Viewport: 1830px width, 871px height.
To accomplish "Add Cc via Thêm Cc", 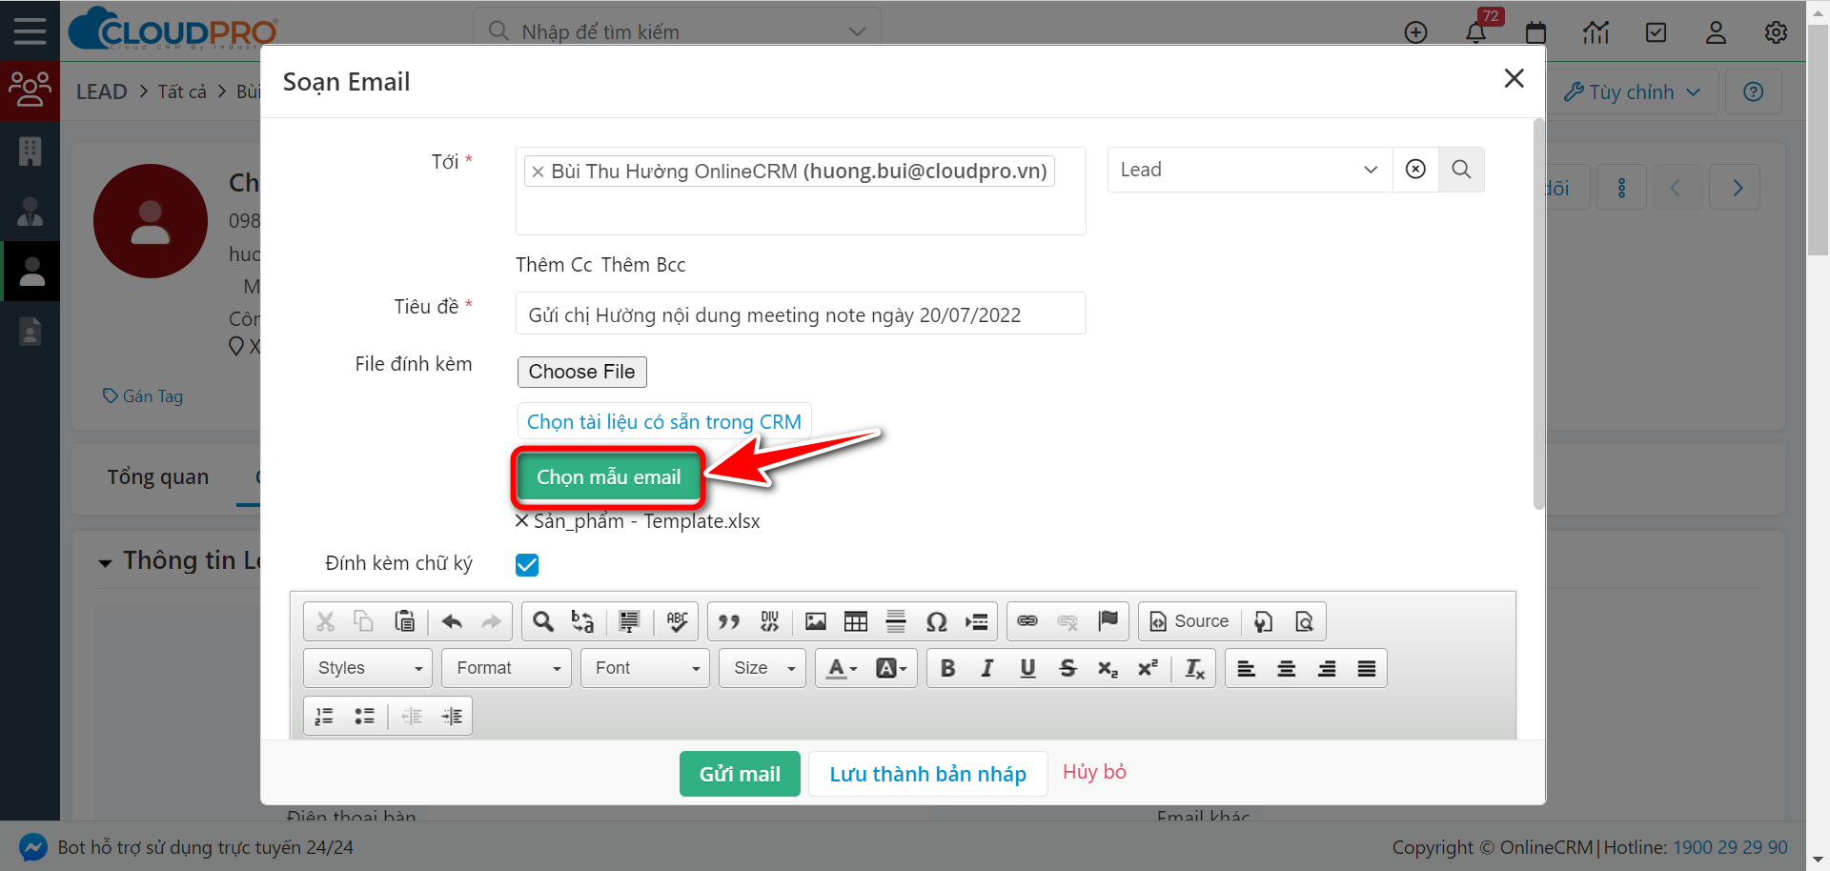I will 554,265.
